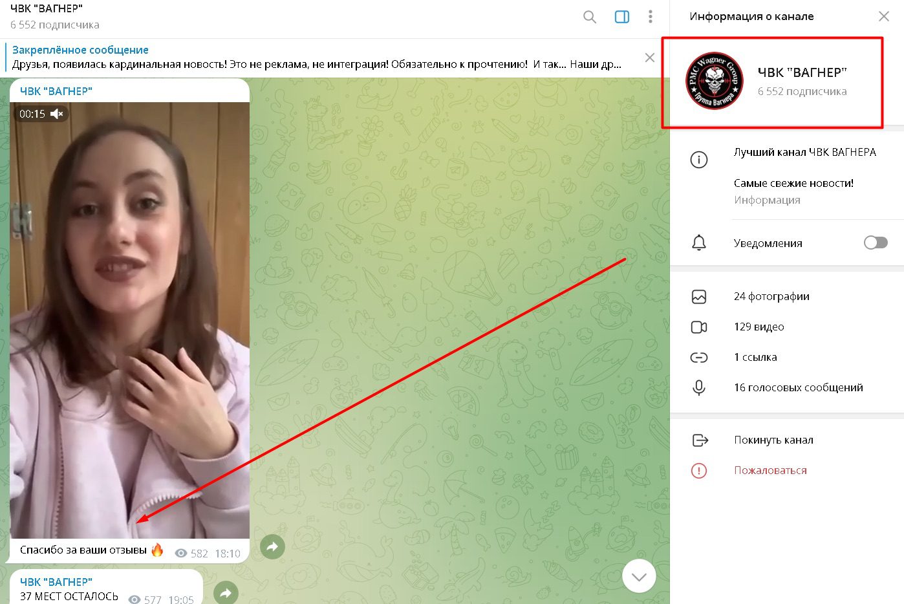Unmute the video sound icon
The image size is (904, 604).
pyautogui.click(x=57, y=114)
